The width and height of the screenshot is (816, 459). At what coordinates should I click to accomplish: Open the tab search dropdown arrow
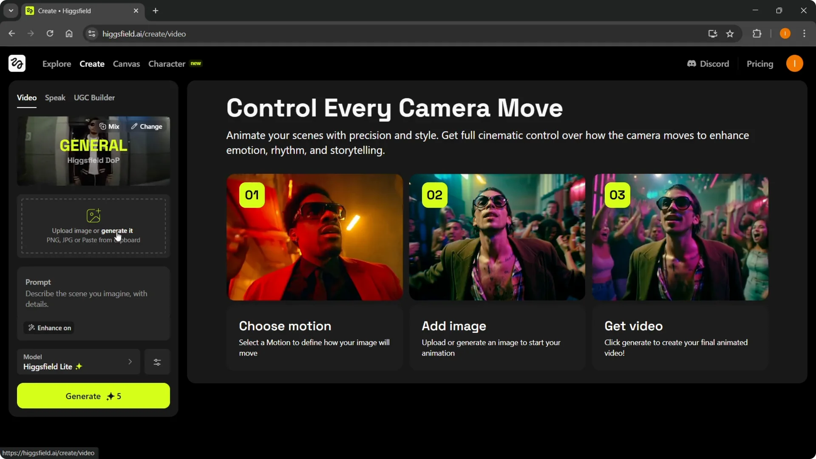tap(11, 10)
